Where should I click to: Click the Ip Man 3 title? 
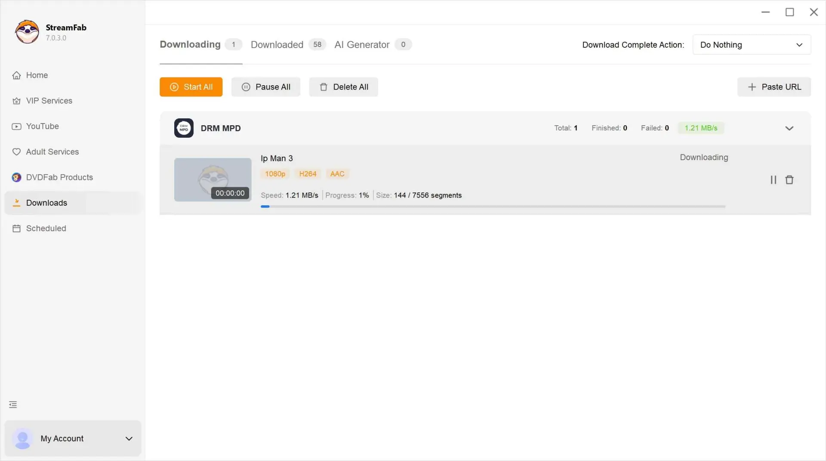coord(277,158)
